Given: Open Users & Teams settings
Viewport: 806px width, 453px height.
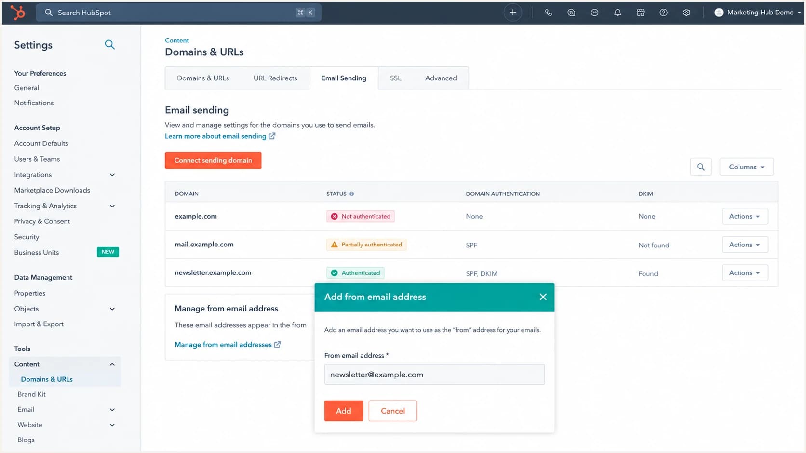Looking at the screenshot, I should (37, 159).
